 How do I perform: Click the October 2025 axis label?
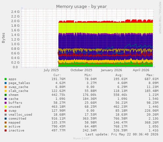[81, 70]
